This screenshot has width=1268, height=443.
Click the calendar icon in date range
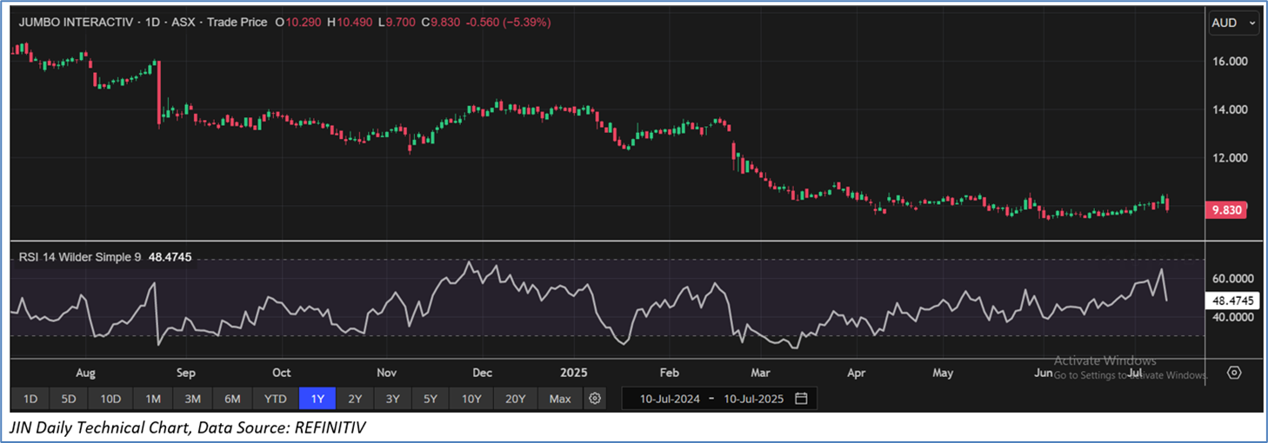[x=801, y=399]
